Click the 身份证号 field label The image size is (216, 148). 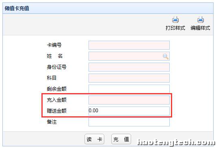point(56,67)
